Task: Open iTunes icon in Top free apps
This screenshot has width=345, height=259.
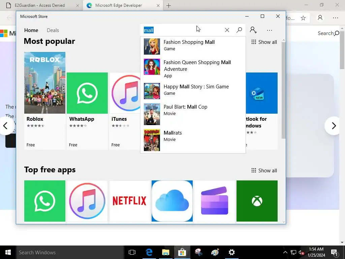Action: tap(87, 201)
